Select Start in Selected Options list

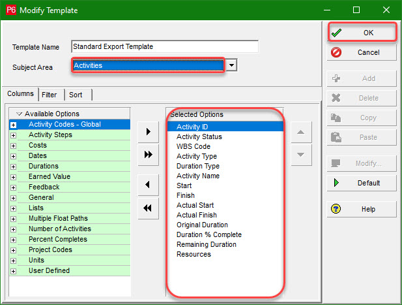click(225, 185)
